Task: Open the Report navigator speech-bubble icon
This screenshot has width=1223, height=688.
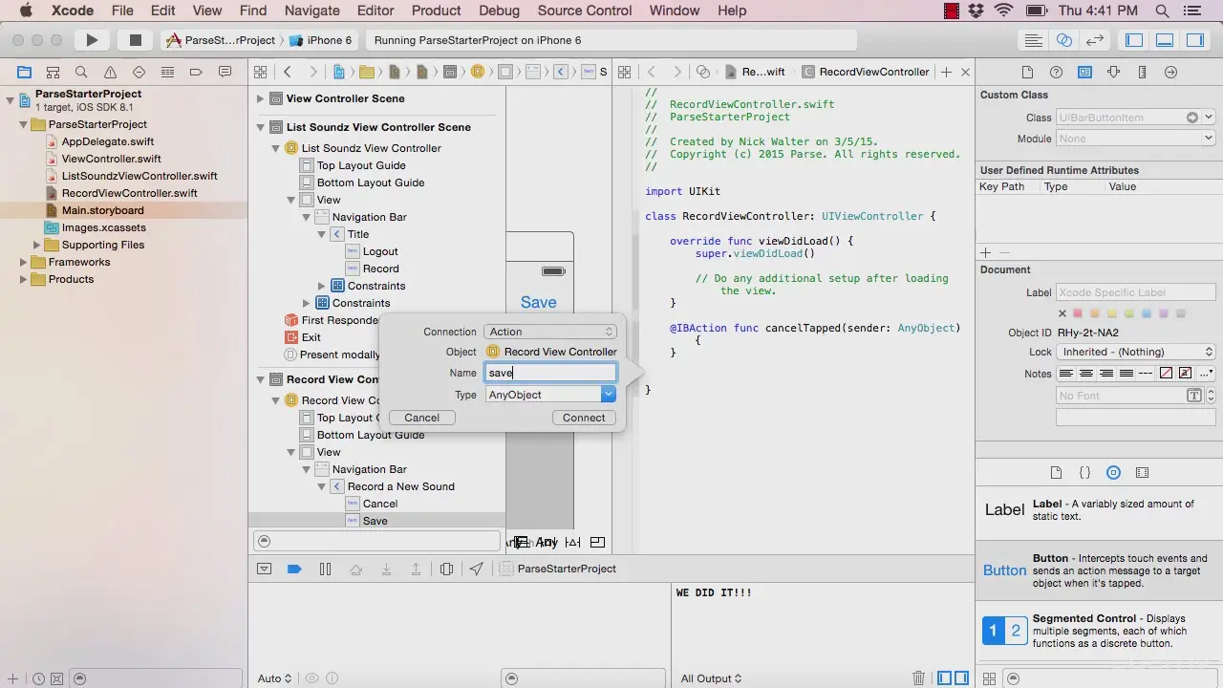Action: coord(225,72)
